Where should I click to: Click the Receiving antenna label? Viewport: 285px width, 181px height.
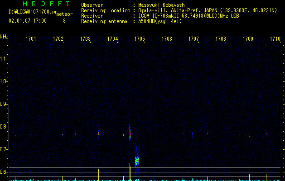[104, 21]
